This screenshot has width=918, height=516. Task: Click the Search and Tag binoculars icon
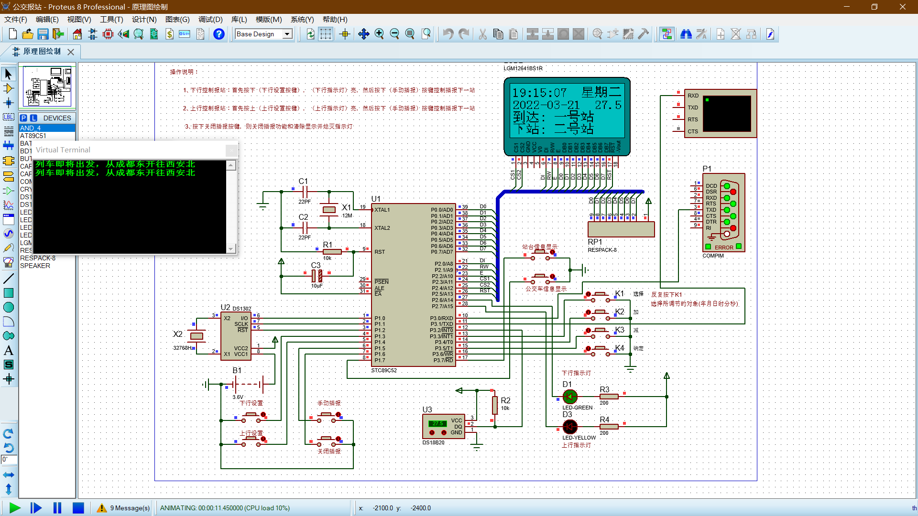[x=686, y=34]
